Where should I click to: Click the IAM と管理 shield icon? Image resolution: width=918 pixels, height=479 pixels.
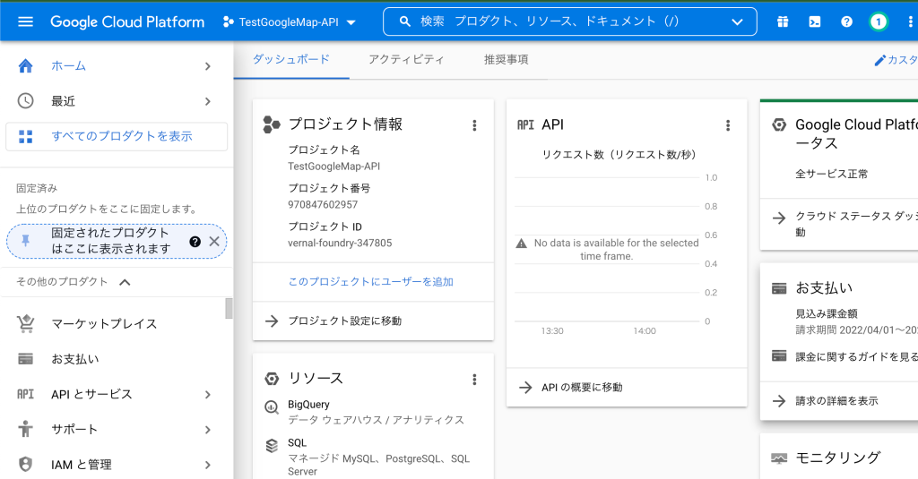click(25, 465)
